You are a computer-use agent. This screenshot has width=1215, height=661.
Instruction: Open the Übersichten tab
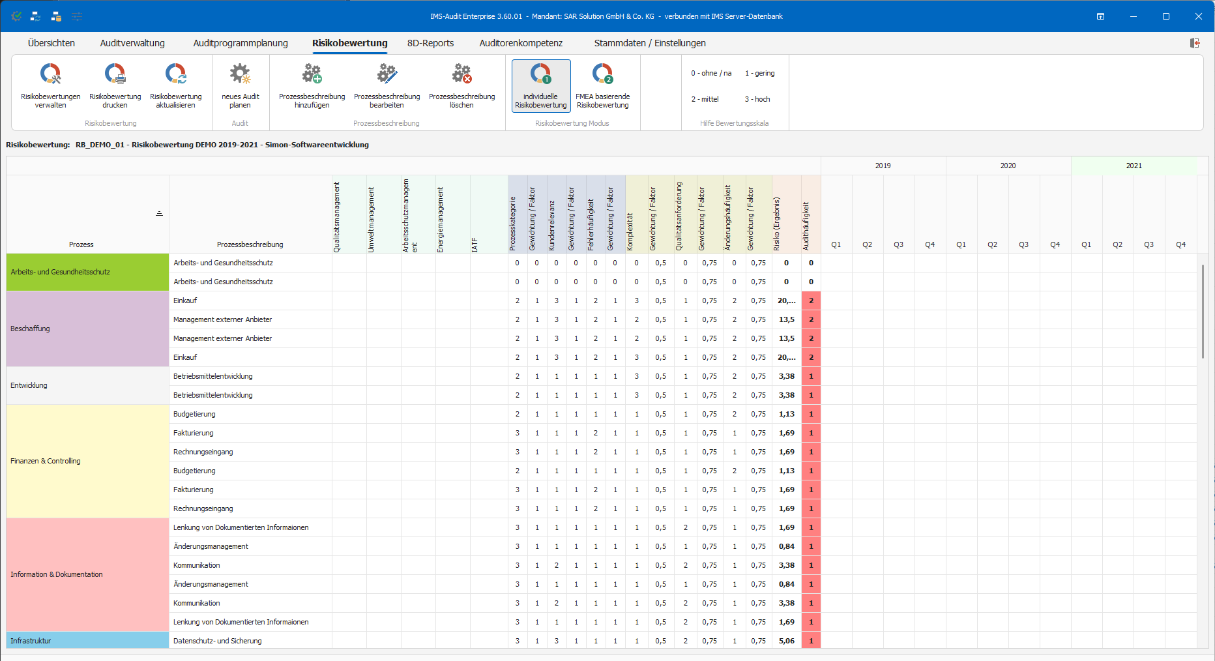tap(51, 43)
